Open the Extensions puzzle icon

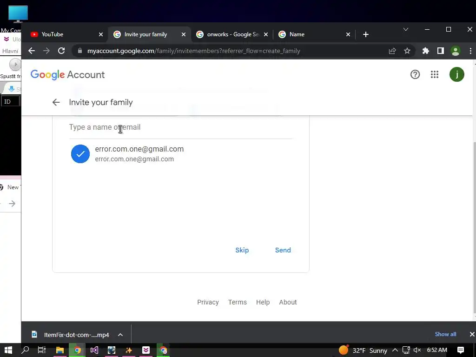click(x=426, y=51)
